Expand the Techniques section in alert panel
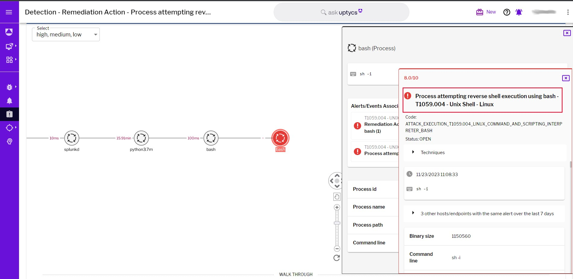Screen dimensions: 573x279 [x=413, y=152]
